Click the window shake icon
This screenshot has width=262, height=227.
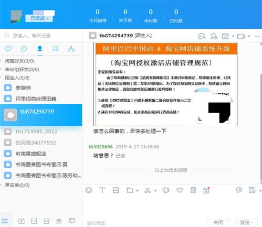click(x=165, y=190)
